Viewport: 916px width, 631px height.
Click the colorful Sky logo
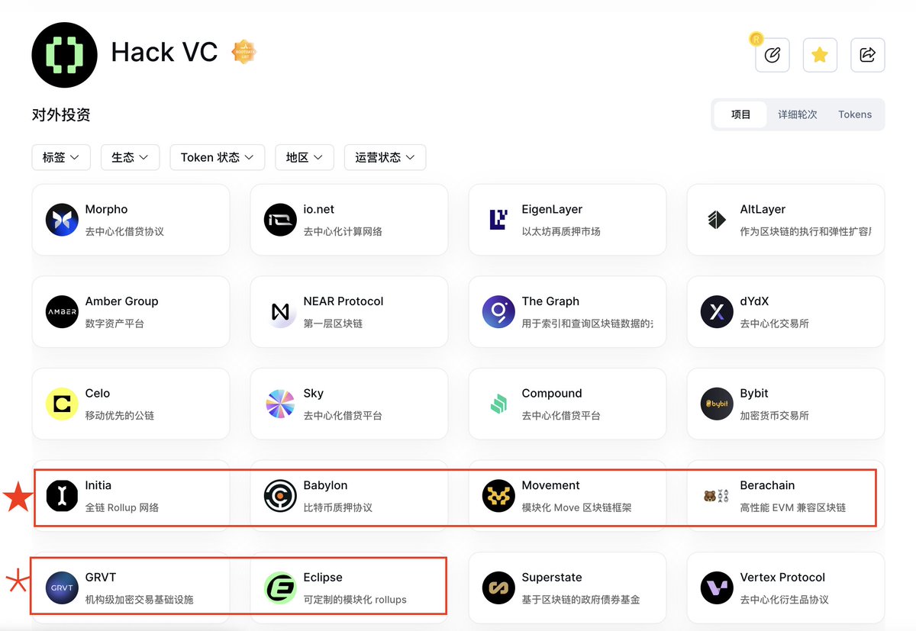pos(280,404)
